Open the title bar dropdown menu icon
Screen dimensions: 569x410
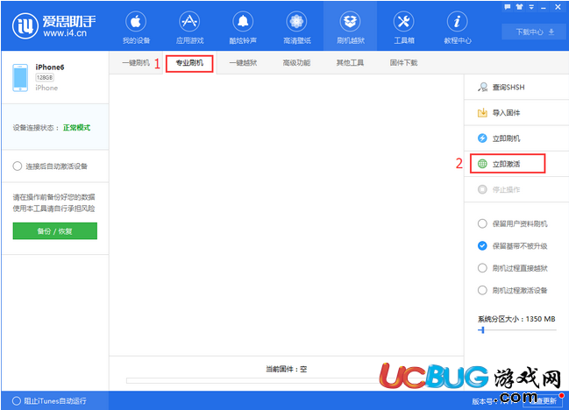pyautogui.click(x=531, y=7)
